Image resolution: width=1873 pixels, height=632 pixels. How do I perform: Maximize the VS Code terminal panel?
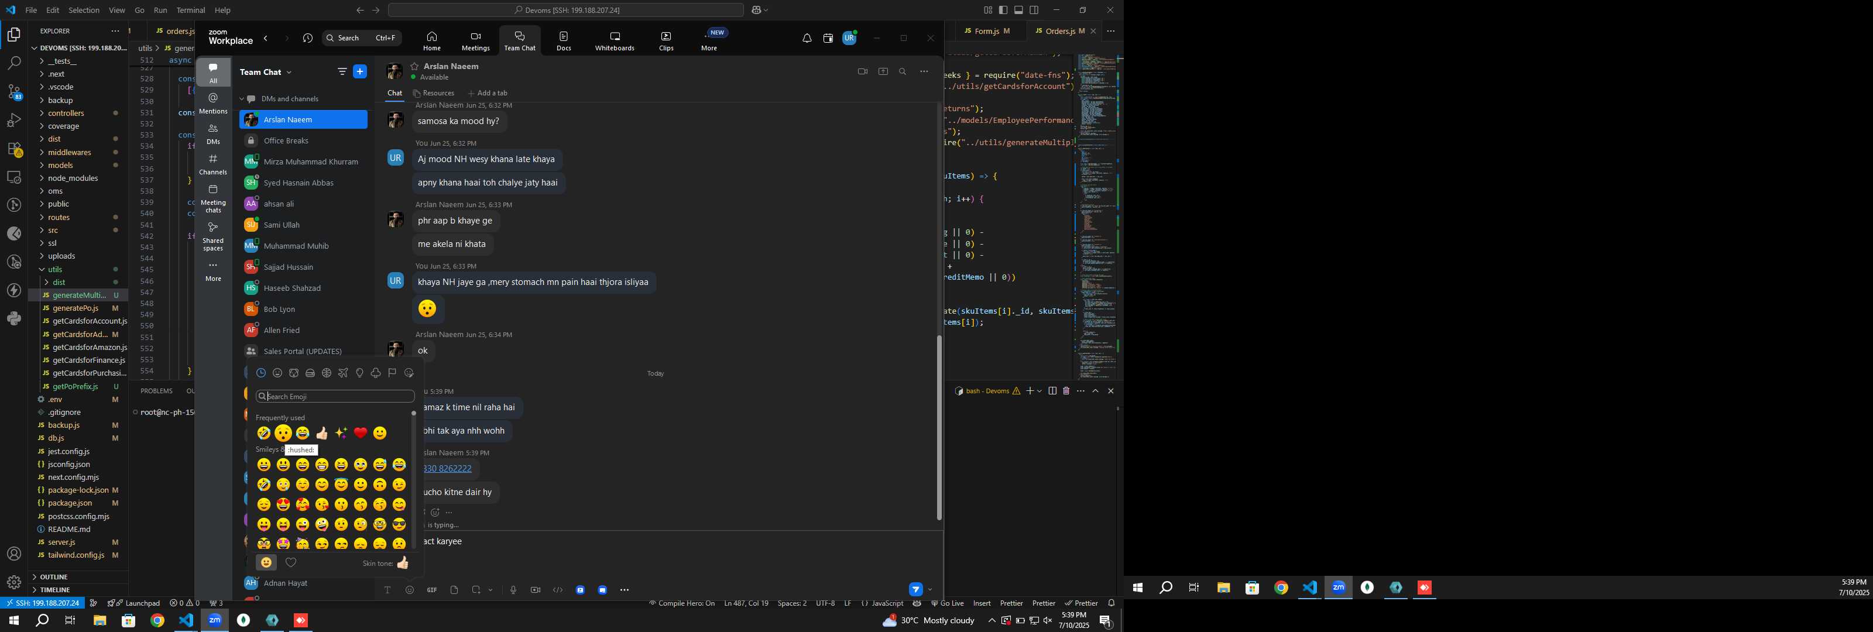coord(1096,390)
